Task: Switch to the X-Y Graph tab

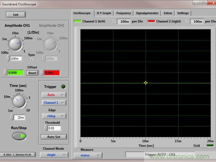Action: click(104, 13)
